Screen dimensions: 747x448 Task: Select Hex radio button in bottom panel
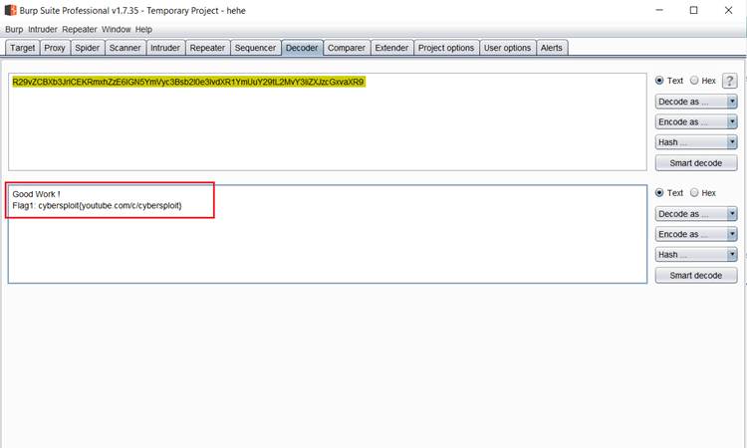coord(694,193)
